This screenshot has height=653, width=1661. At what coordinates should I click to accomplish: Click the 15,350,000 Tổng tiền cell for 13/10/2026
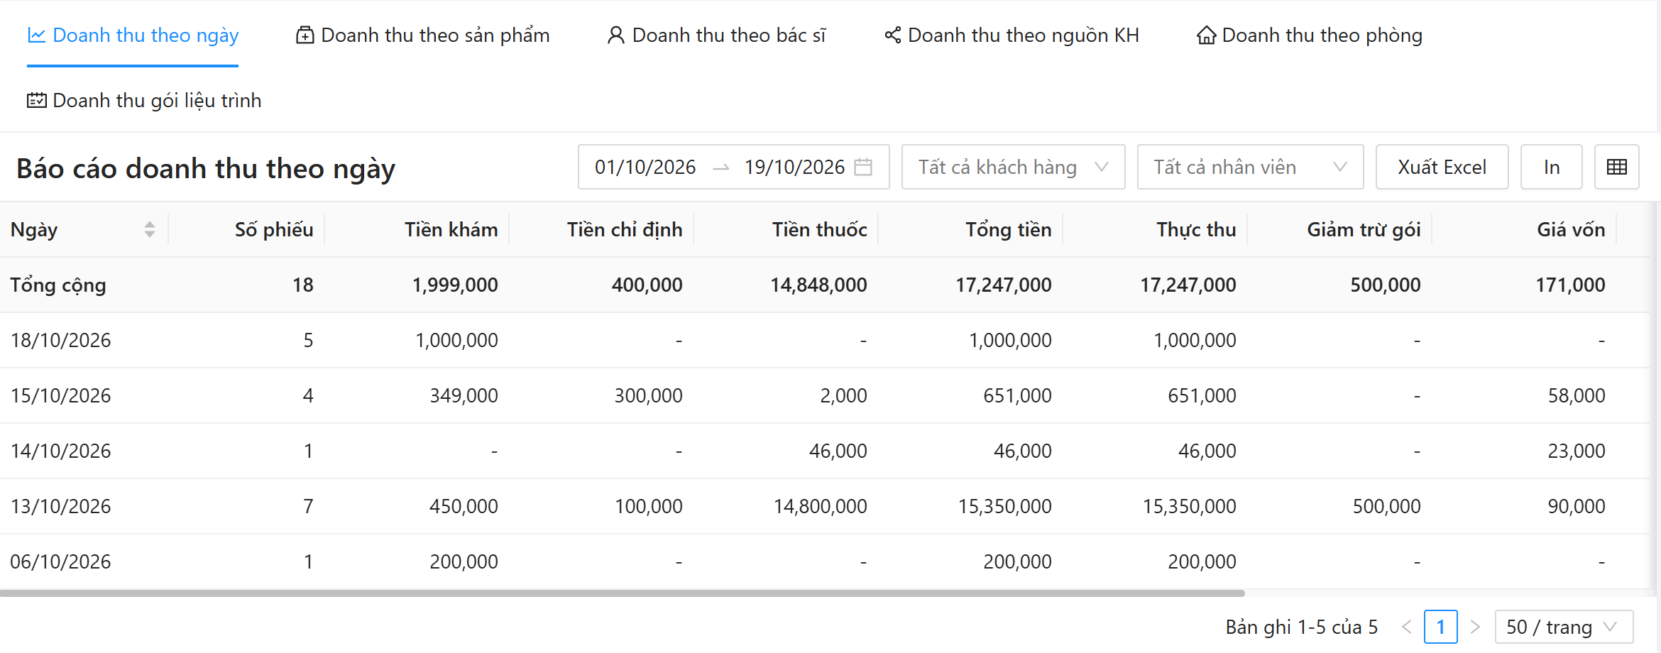click(1004, 506)
